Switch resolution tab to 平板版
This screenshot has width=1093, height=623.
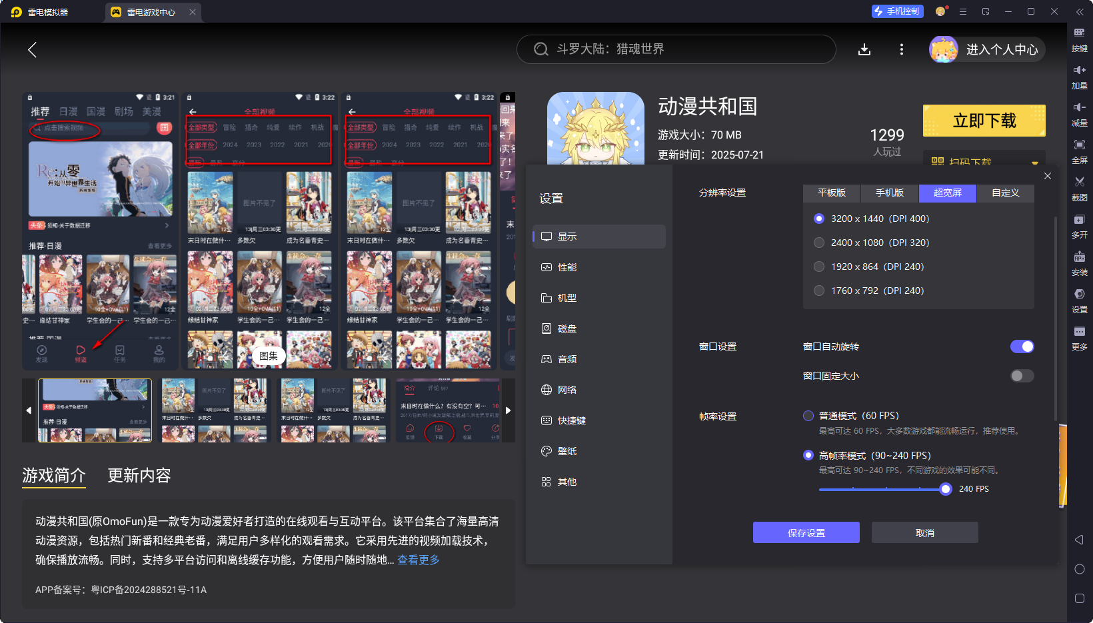click(x=832, y=193)
